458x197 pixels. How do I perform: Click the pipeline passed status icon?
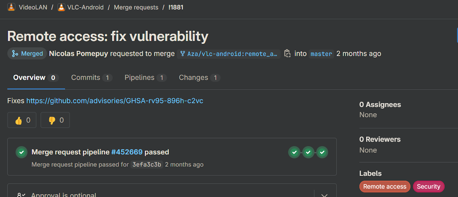click(21, 152)
